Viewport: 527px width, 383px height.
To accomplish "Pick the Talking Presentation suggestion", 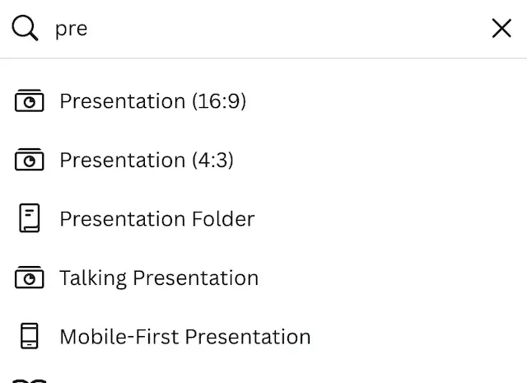I will click(x=263, y=278).
